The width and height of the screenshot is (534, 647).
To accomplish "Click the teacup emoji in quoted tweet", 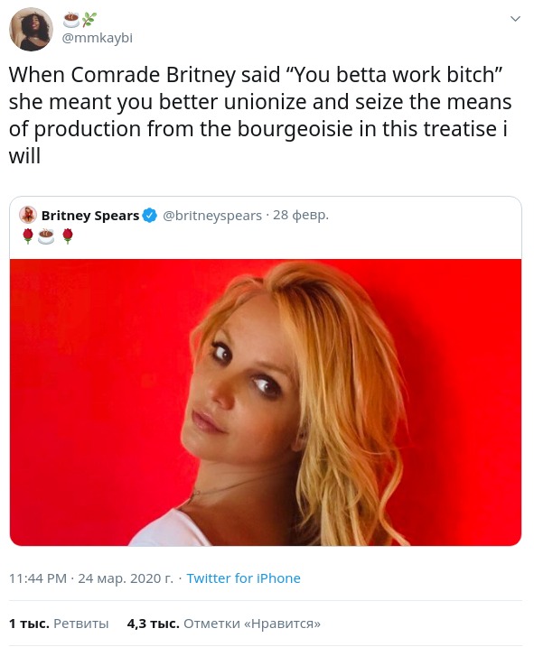I will (x=46, y=236).
